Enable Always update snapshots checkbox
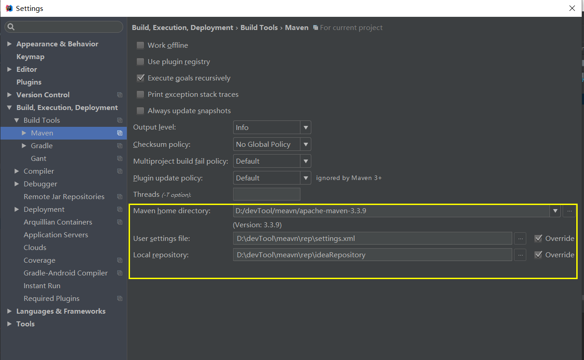 (x=140, y=111)
